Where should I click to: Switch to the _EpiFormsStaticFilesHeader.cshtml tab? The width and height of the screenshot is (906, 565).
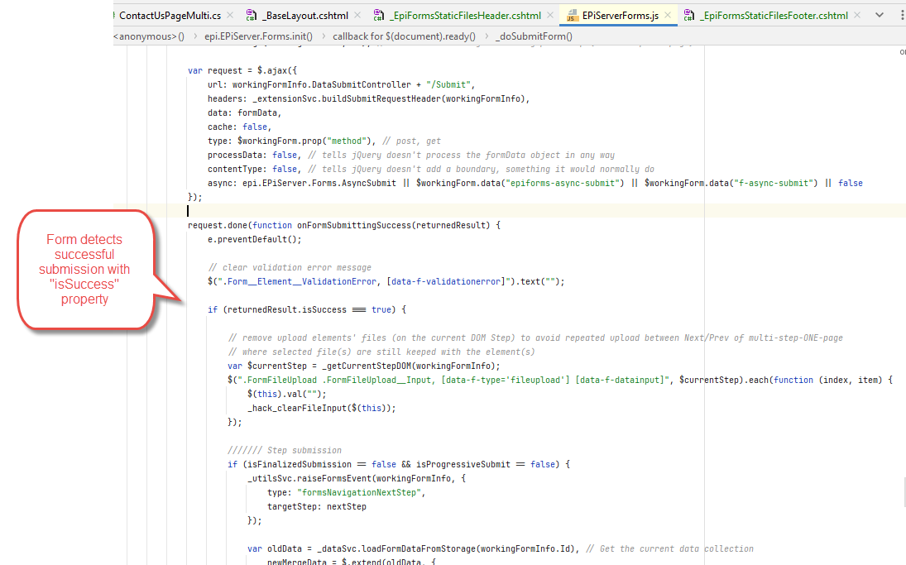(x=467, y=15)
